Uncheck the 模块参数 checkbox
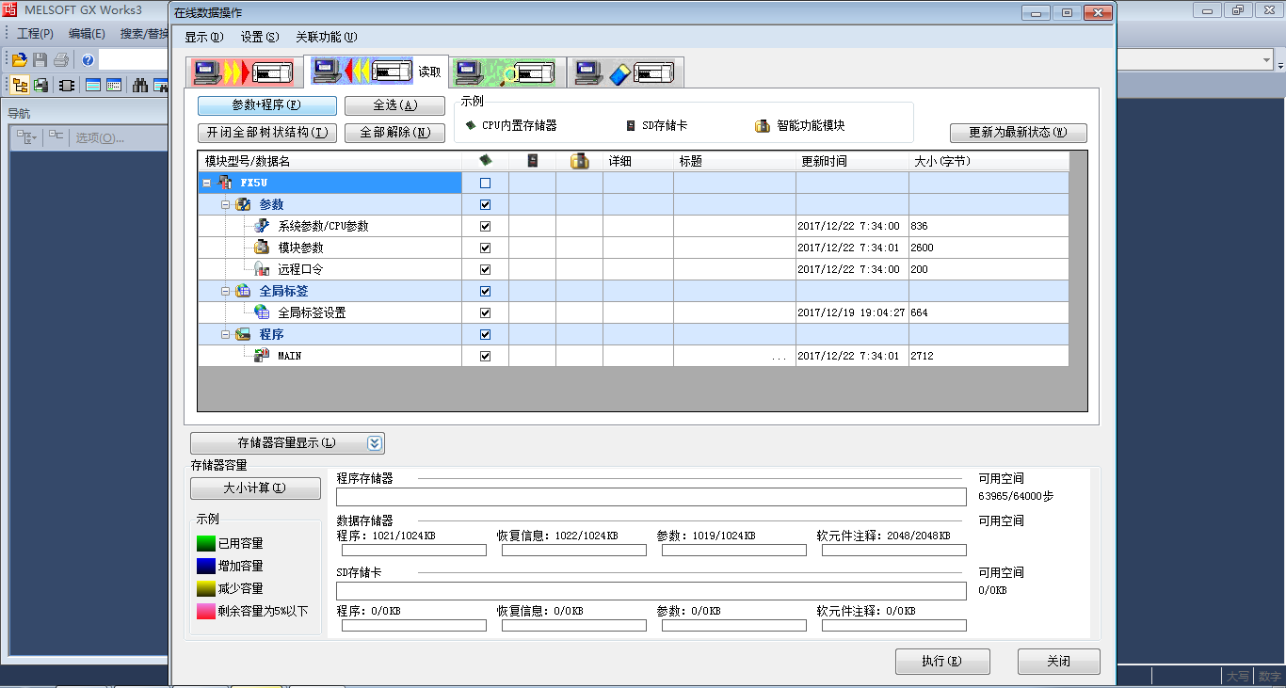The image size is (1286, 688). point(485,248)
